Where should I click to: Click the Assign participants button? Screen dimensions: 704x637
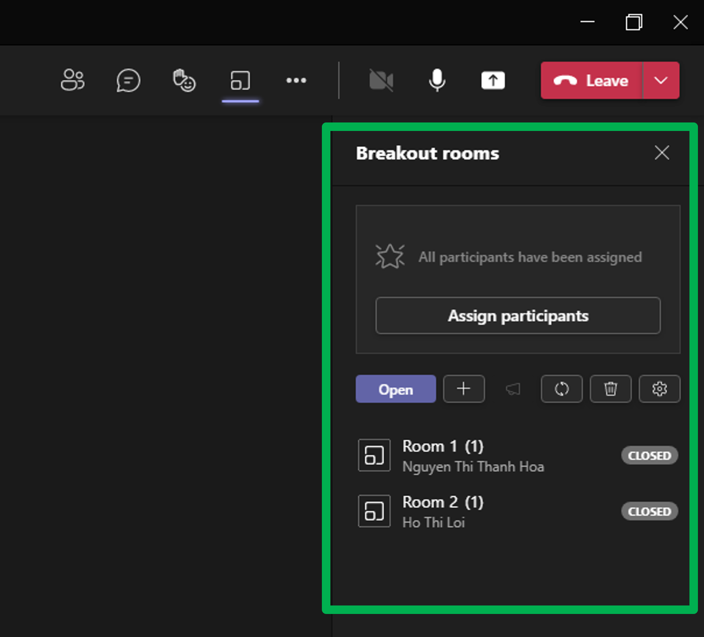tap(518, 316)
